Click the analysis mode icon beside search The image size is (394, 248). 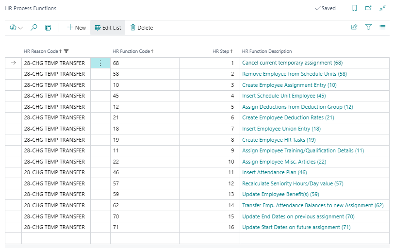tap(48, 28)
